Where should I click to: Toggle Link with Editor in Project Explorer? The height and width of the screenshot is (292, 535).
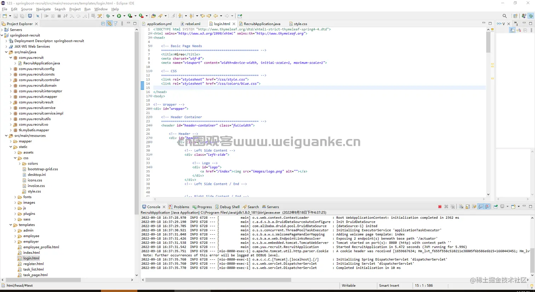click(x=109, y=24)
